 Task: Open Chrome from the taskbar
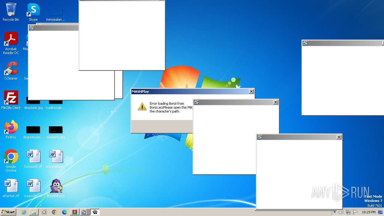tap(54, 212)
